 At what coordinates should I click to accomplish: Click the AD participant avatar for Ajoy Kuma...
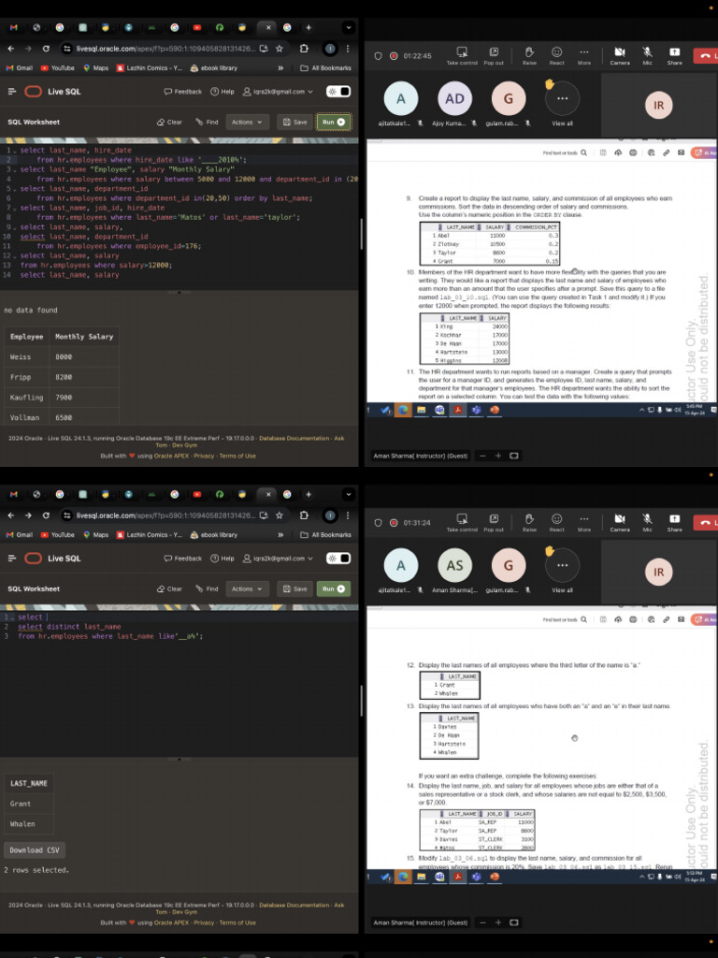455,98
